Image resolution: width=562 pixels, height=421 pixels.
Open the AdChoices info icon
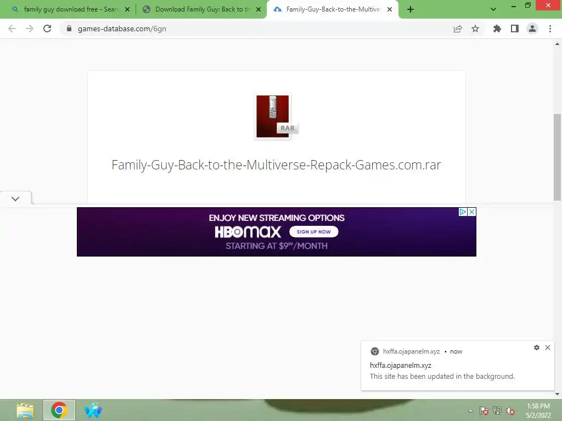pos(463,212)
